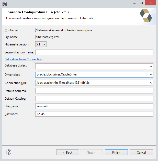
Task: Click the Username field containing simplehr
Action: click(x=94, y=106)
